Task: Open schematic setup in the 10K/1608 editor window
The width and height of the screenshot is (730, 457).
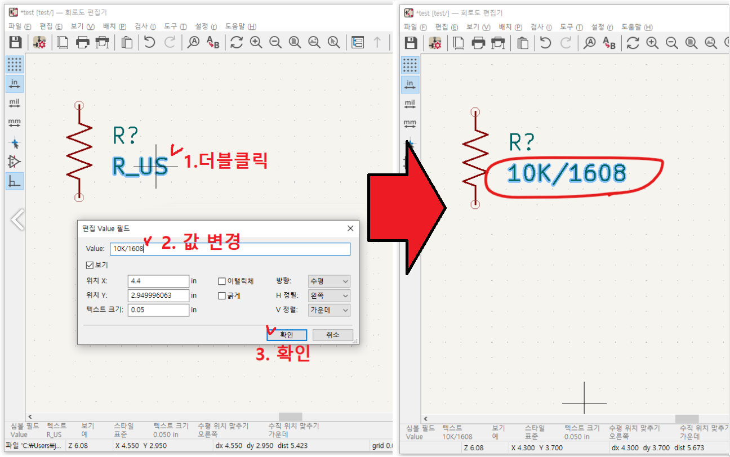Action: [435, 42]
